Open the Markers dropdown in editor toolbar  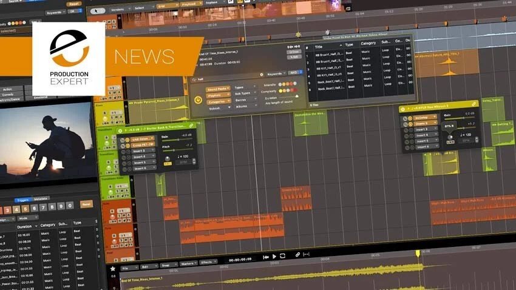[x=188, y=264]
